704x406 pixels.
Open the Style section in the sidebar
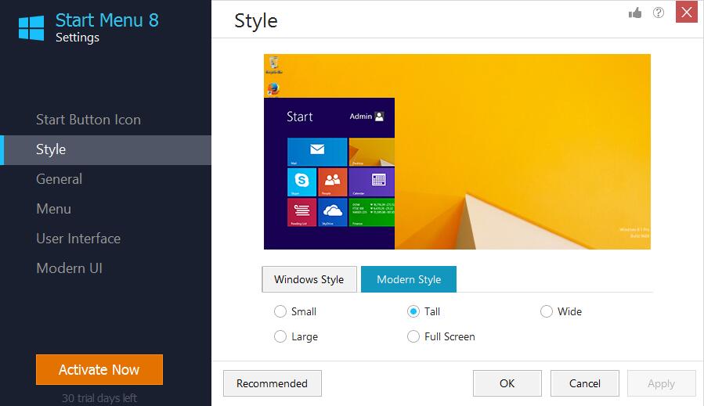[106, 150]
